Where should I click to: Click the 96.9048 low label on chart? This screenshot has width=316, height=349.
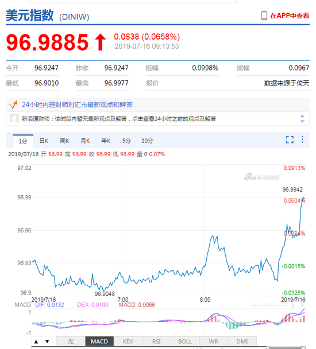(x=105, y=294)
